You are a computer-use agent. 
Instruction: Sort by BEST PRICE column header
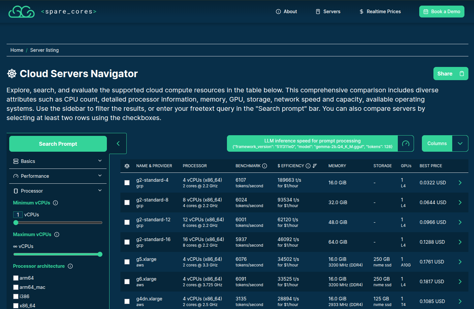pyautogui.click(x=431, y=166)
